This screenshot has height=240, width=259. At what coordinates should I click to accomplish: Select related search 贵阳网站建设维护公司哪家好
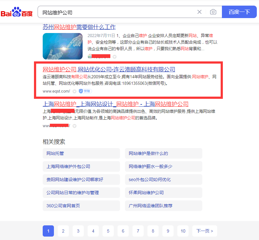(81, 180)
